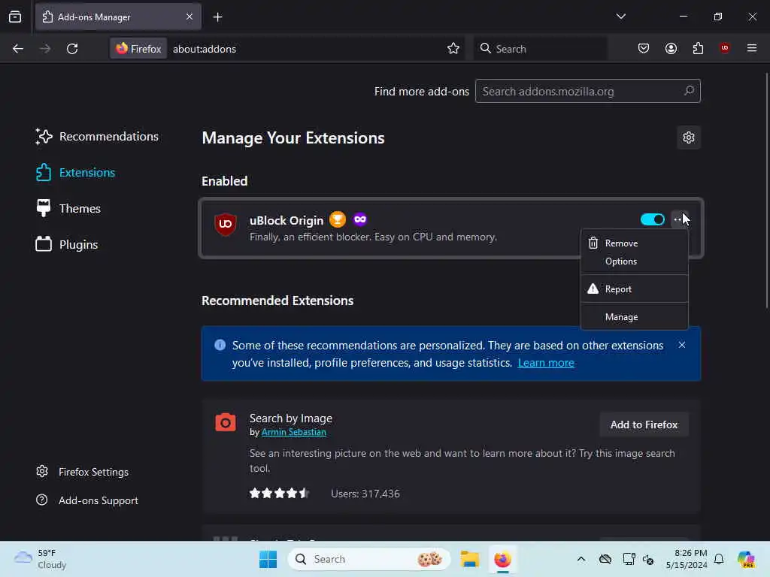Open the Copilot preview icon
This screenshot has height=577, width=770.
click(746, 559)
